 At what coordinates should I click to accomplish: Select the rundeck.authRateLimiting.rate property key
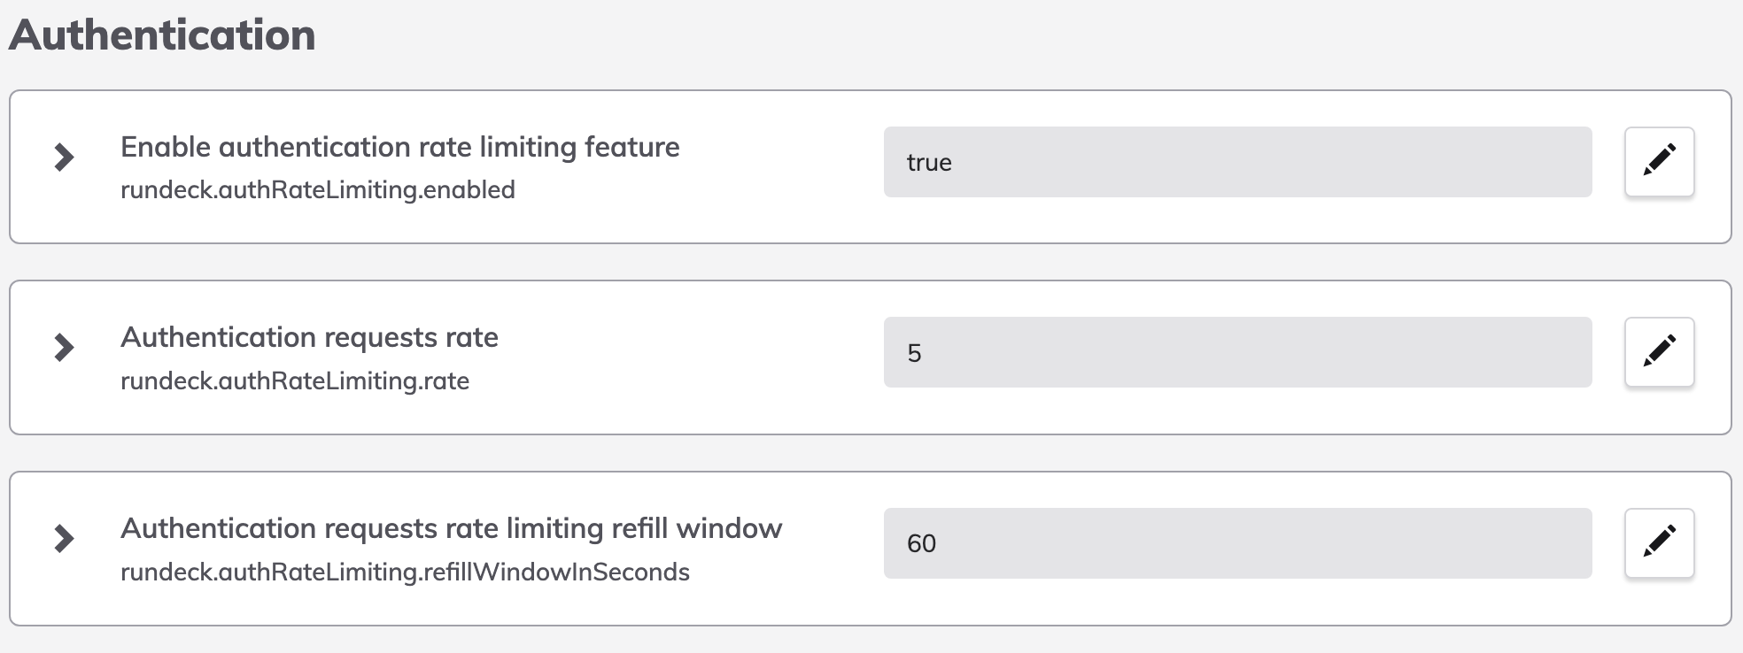coord(295,381)
